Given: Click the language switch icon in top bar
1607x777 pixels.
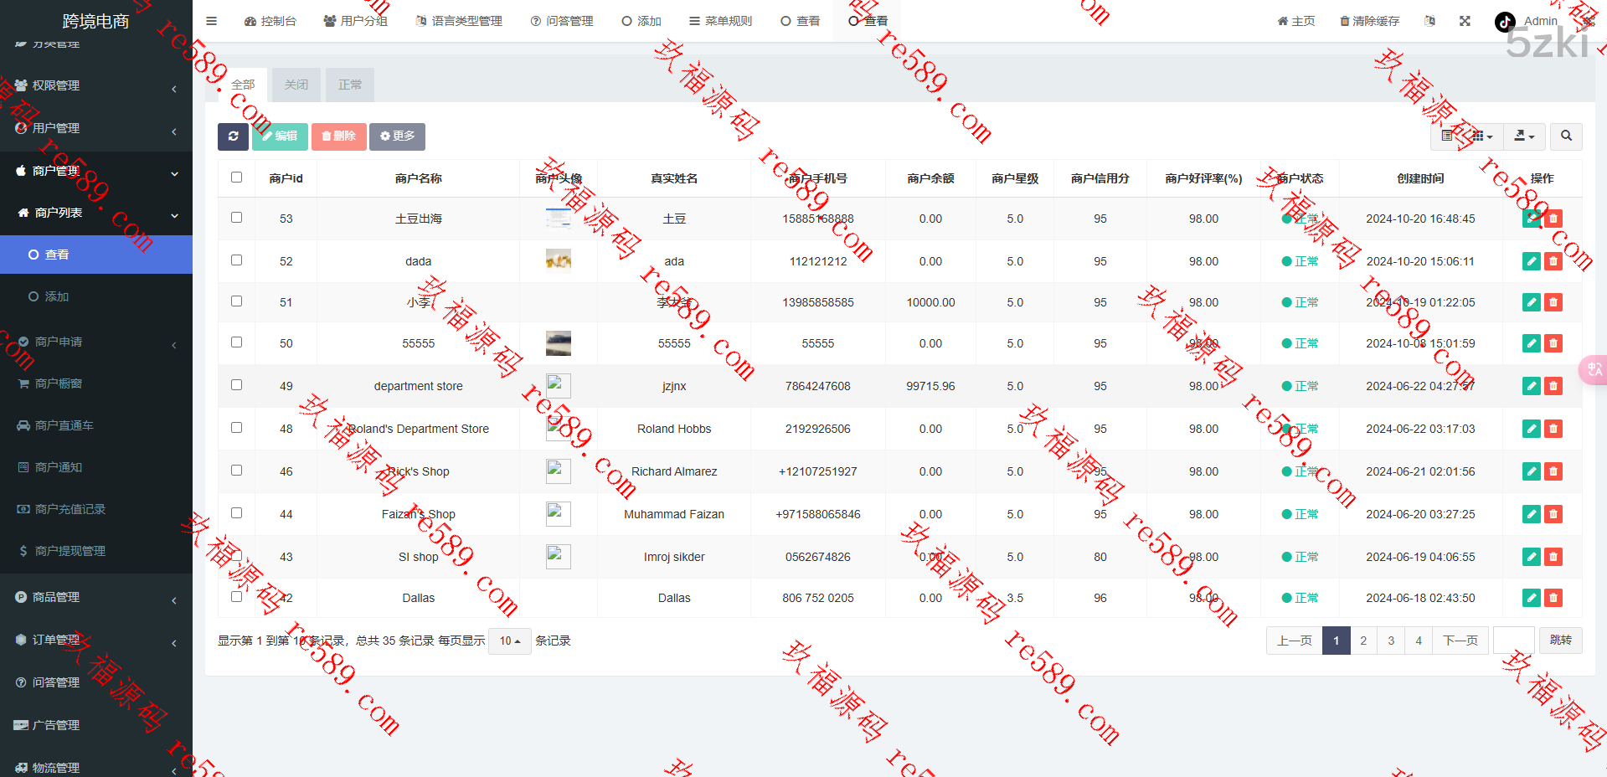Looking at the screenshot, I should pos(1429,21).
